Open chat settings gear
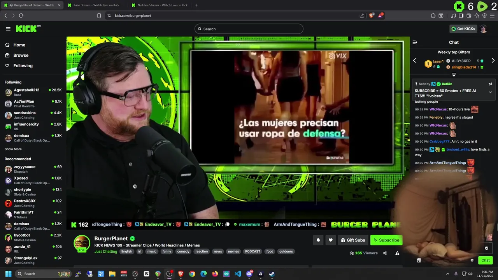The image size is (498, 280). coord(472,261)
